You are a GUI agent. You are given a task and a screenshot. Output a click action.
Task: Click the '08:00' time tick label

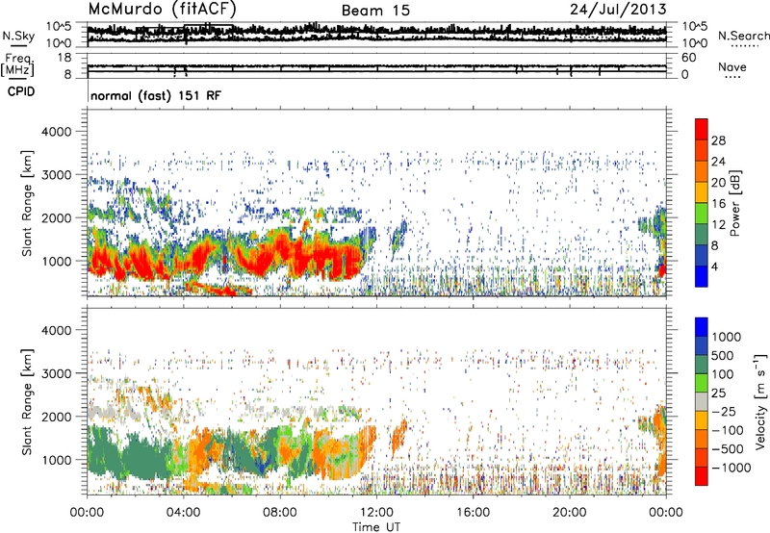coord(280,513)
